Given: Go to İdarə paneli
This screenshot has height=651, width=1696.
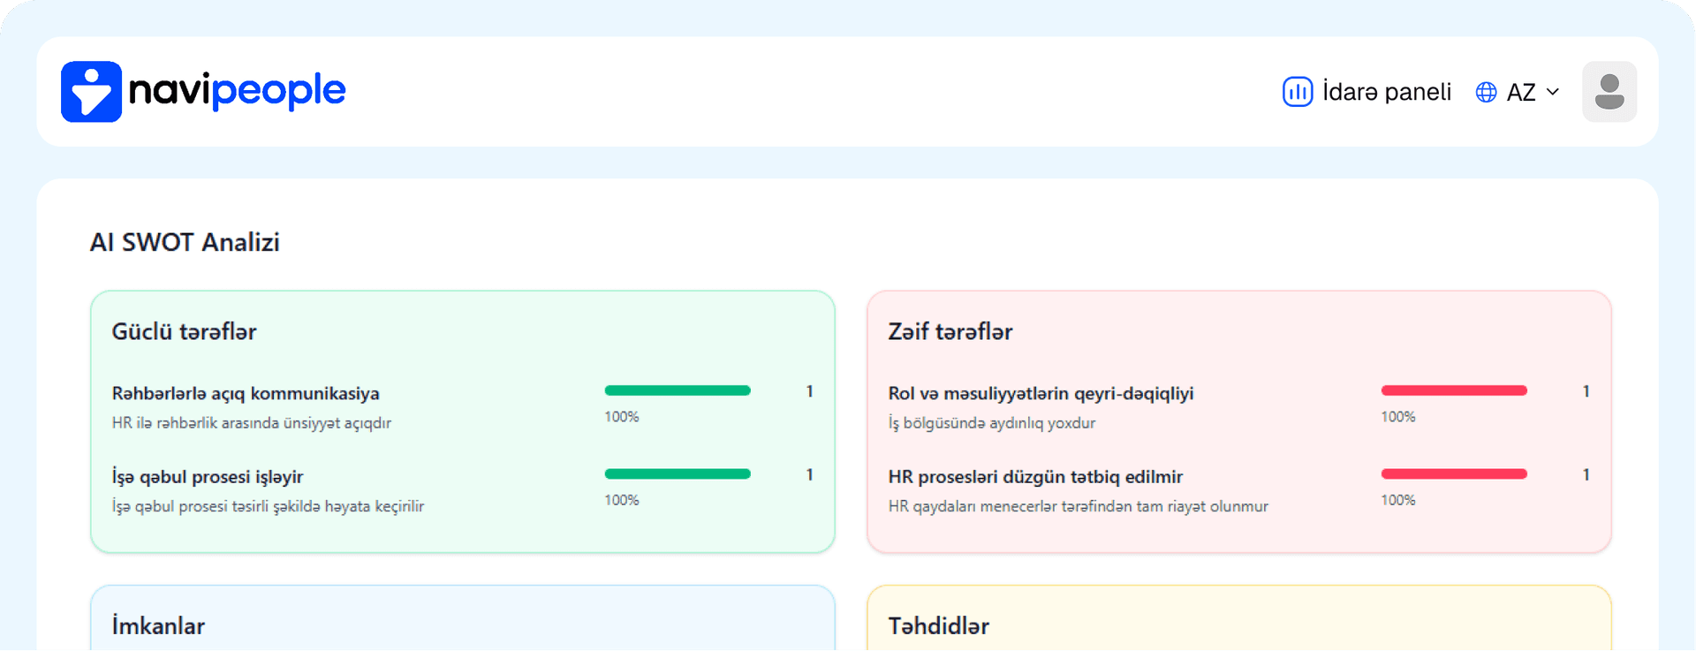Looking at the screenshot, I should pos(1386,92).
